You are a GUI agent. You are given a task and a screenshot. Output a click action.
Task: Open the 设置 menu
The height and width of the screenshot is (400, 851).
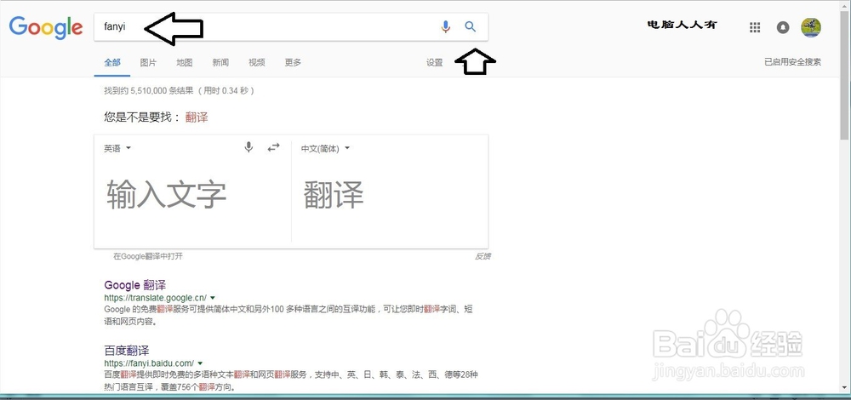click(435, 62)
